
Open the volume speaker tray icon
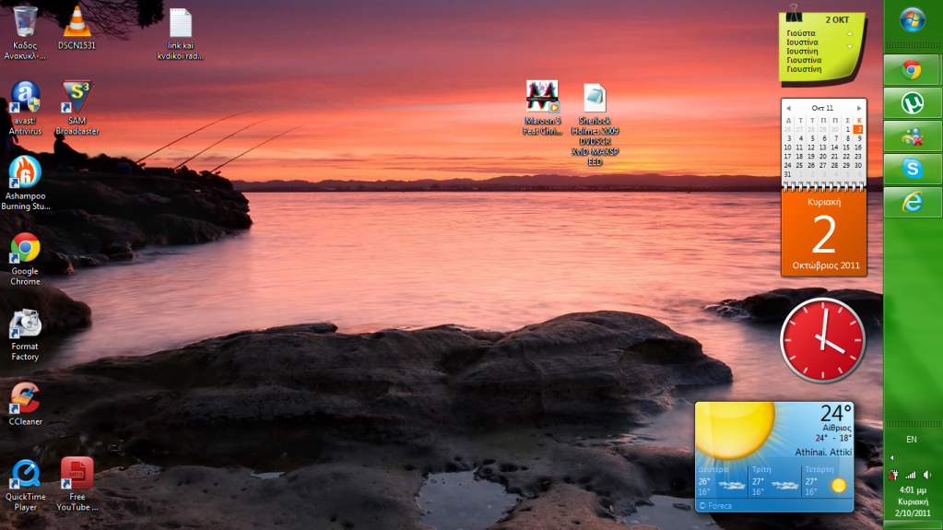926,475
